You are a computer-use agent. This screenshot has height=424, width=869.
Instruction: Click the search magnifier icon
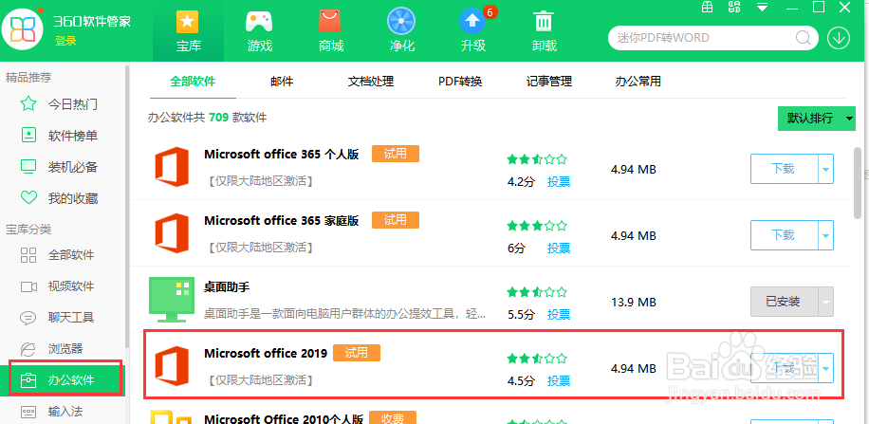click(x=803, y=38)
